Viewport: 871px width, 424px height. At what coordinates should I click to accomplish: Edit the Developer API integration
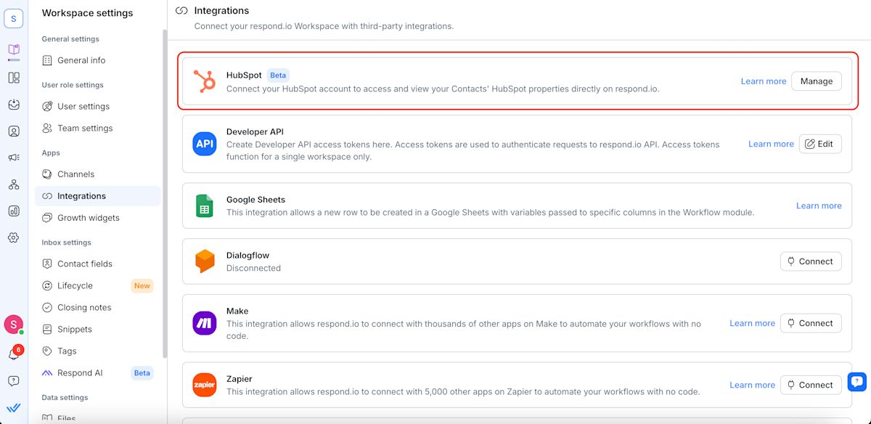pos(819,144)
